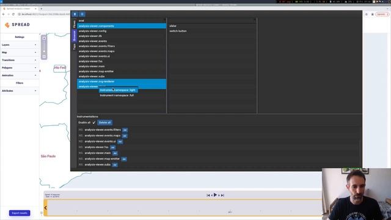
Task: Select namespace analysis-viewer.svg-renderer
Action: tap(122, 81)
